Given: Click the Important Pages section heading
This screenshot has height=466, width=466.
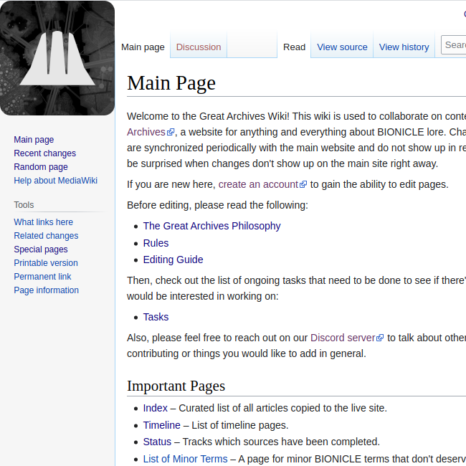Looking at the screenshot, I should pos(176,386).
